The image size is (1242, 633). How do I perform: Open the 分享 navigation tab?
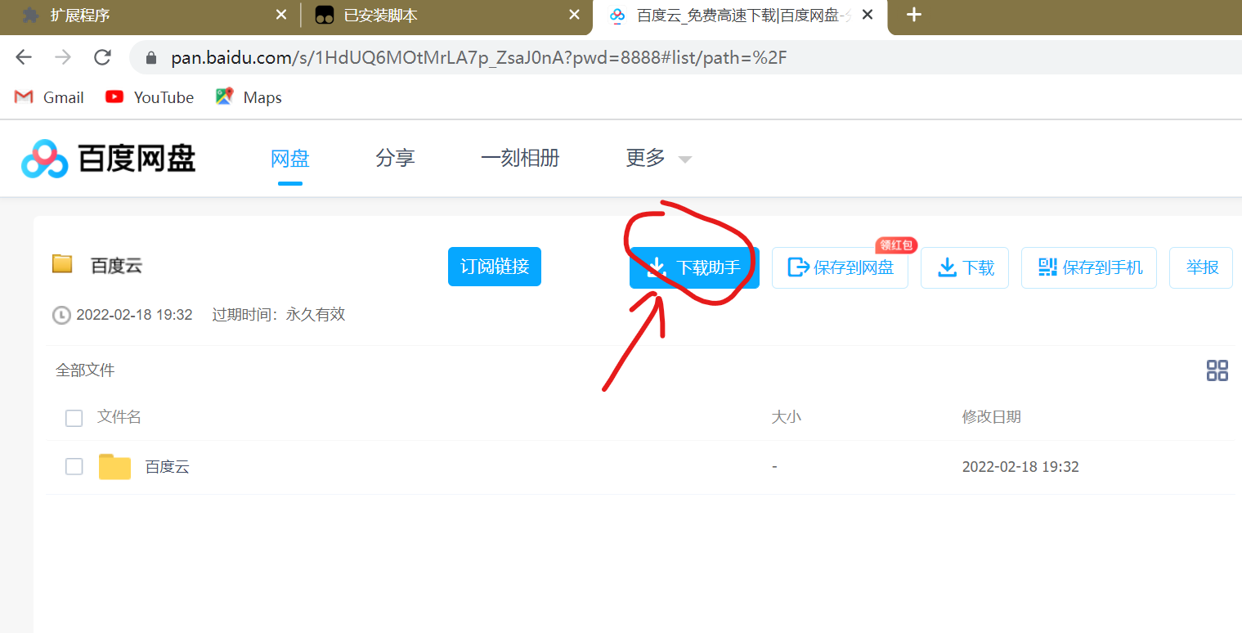point(396,158)
